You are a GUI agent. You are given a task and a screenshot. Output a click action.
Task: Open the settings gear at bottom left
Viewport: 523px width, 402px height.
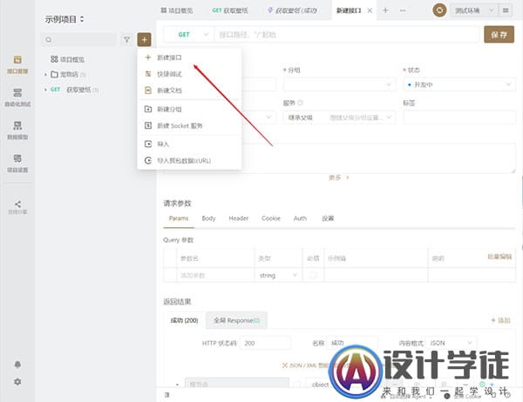click(x=17, y=381)
